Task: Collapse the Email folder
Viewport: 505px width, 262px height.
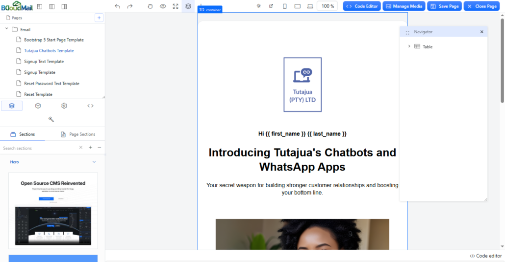Action: click(x=6, y=29)
